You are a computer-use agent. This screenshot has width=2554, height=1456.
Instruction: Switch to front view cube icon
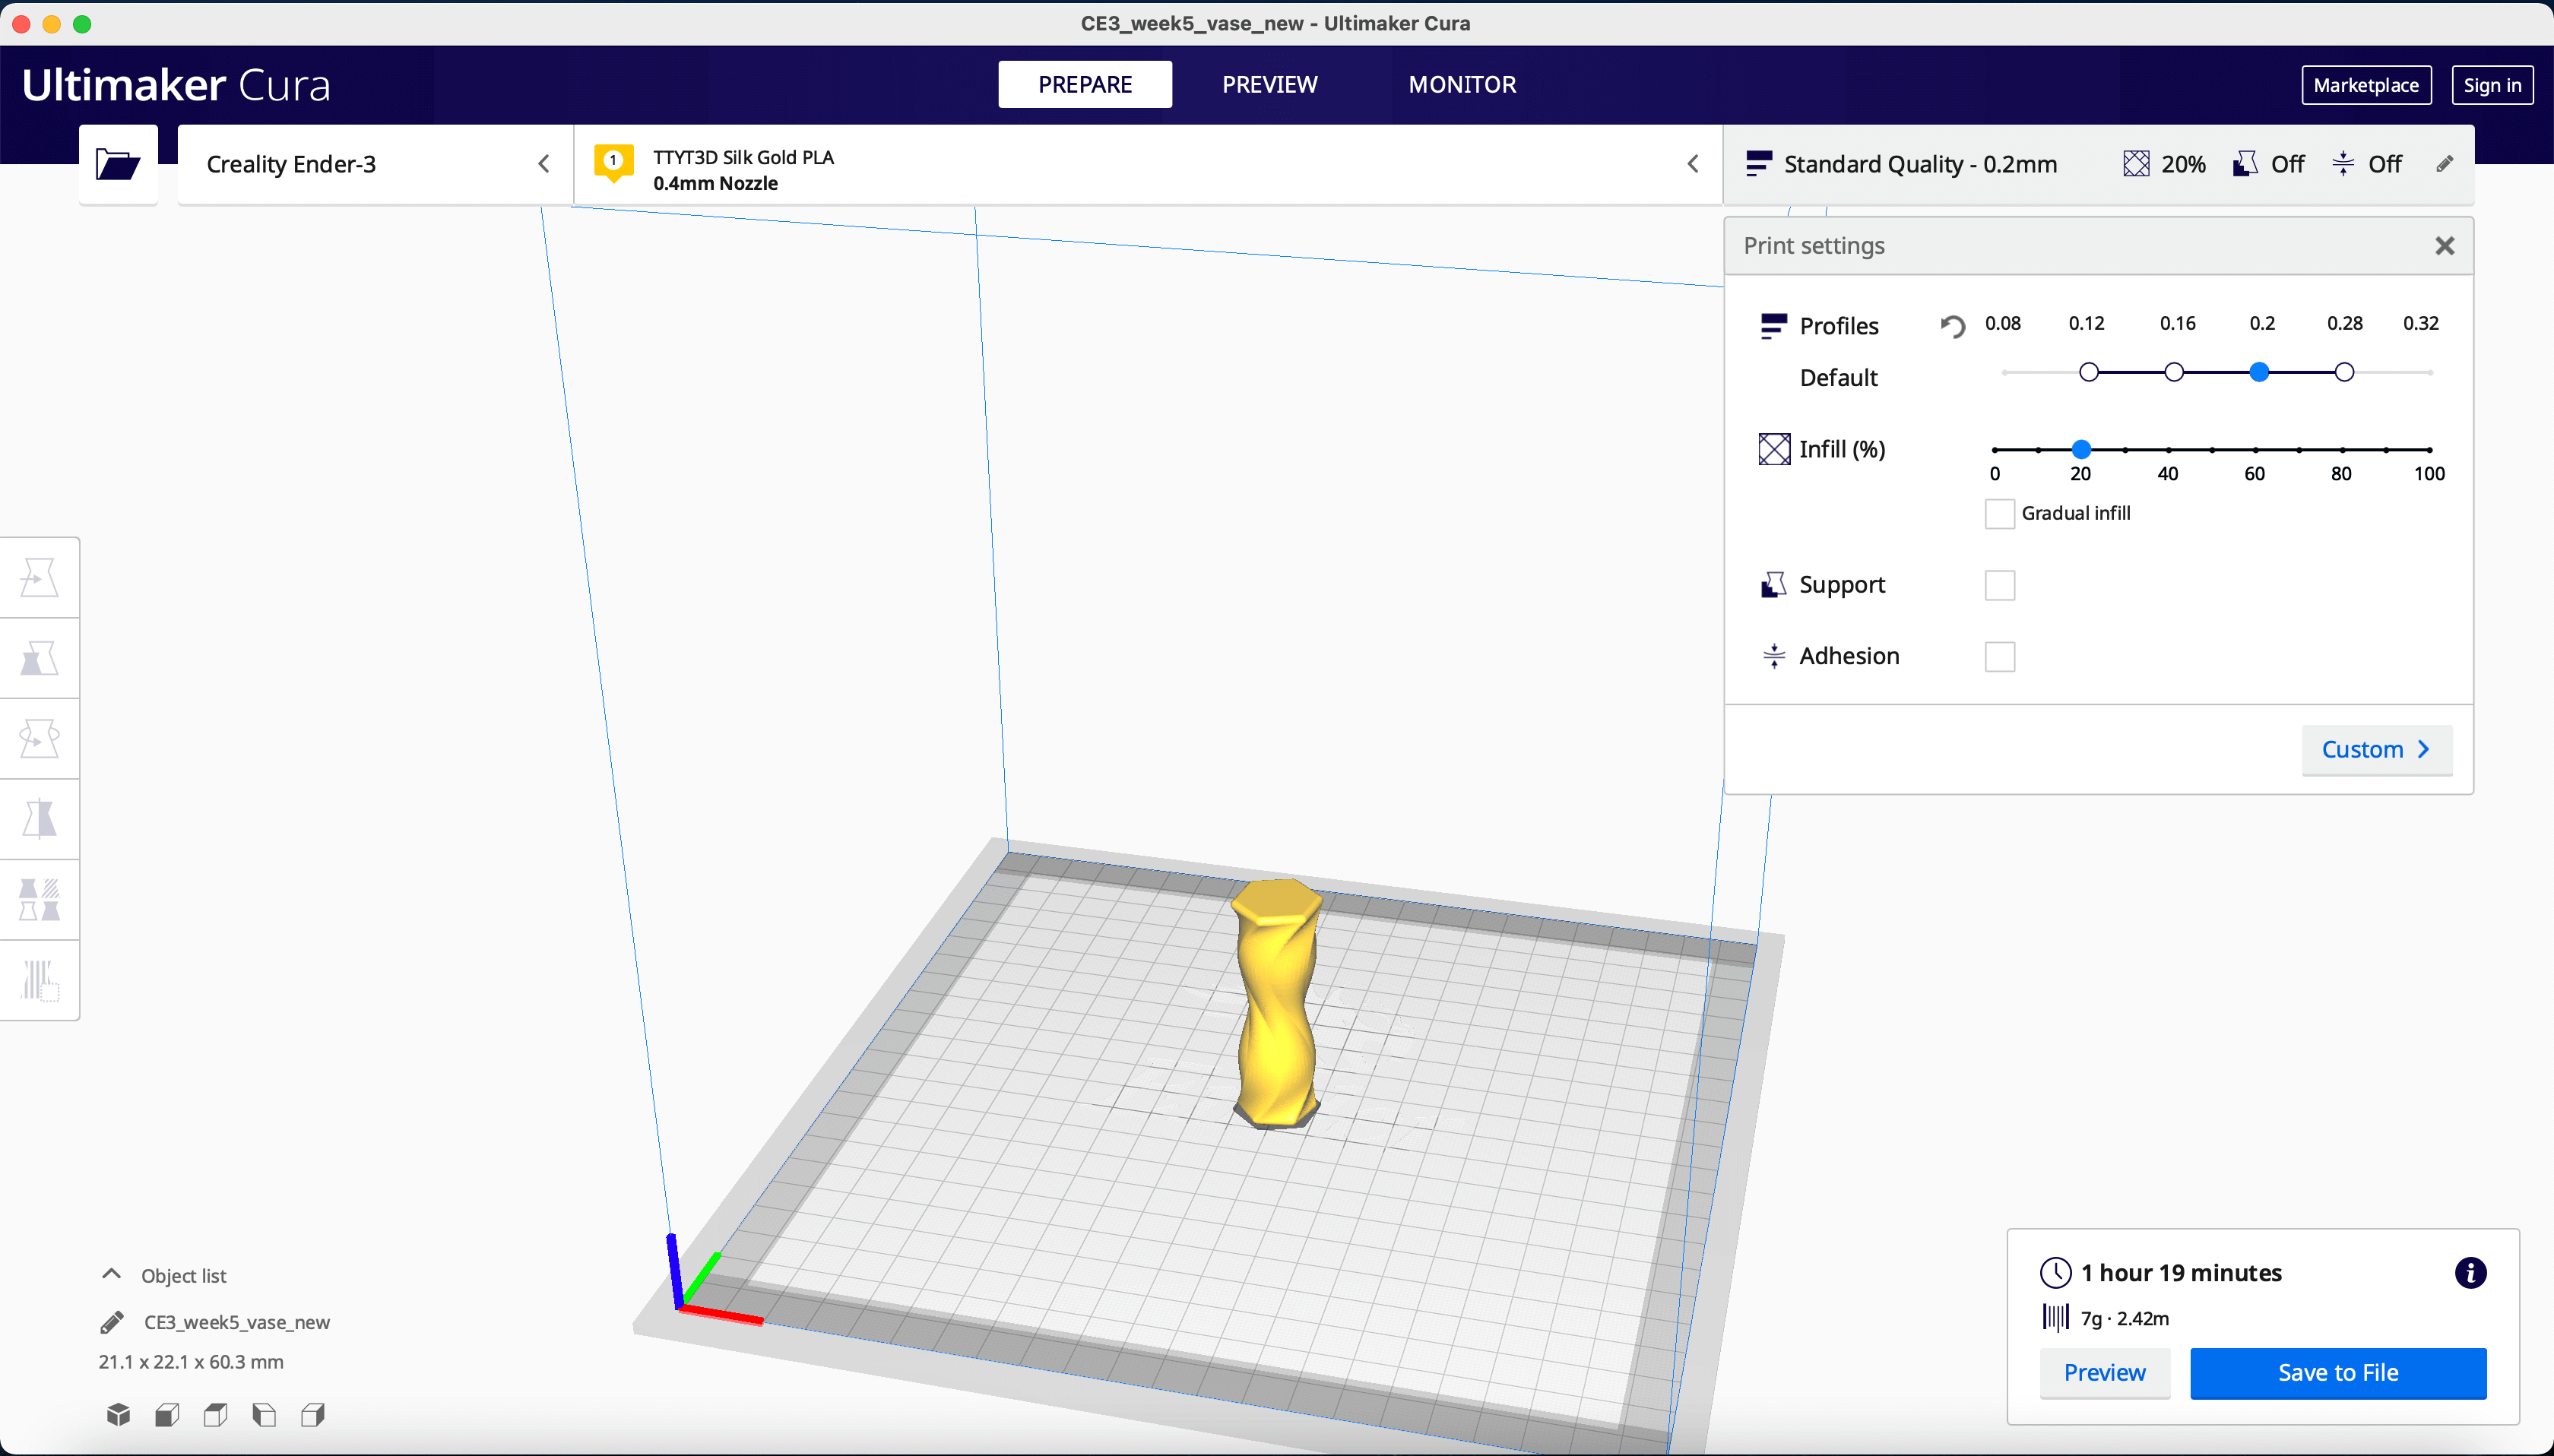coord(167,1414)
